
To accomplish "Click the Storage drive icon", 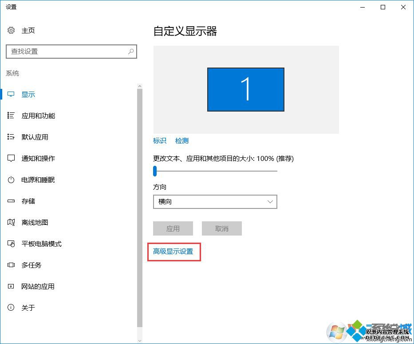I will [x=11, y=201].
